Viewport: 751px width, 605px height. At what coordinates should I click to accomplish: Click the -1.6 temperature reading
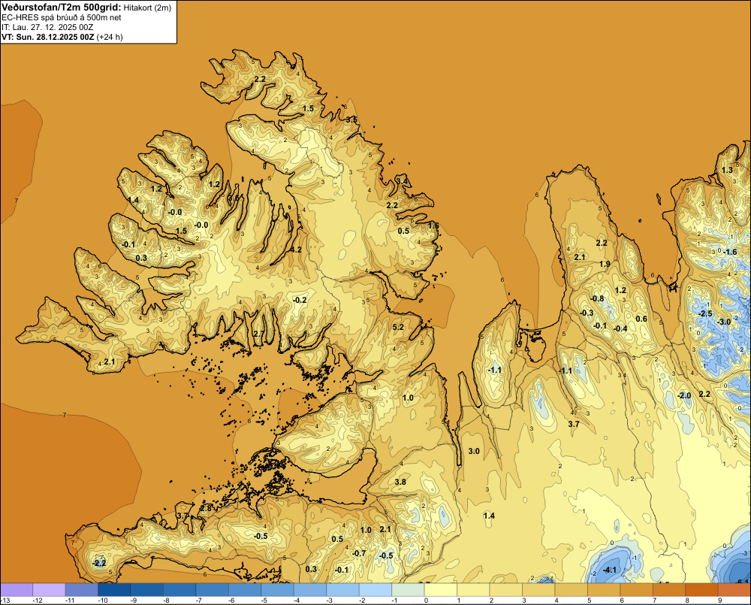[x=730, y=253]
